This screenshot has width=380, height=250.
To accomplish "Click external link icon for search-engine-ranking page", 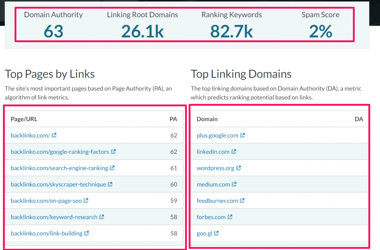I will pos(112,168).
